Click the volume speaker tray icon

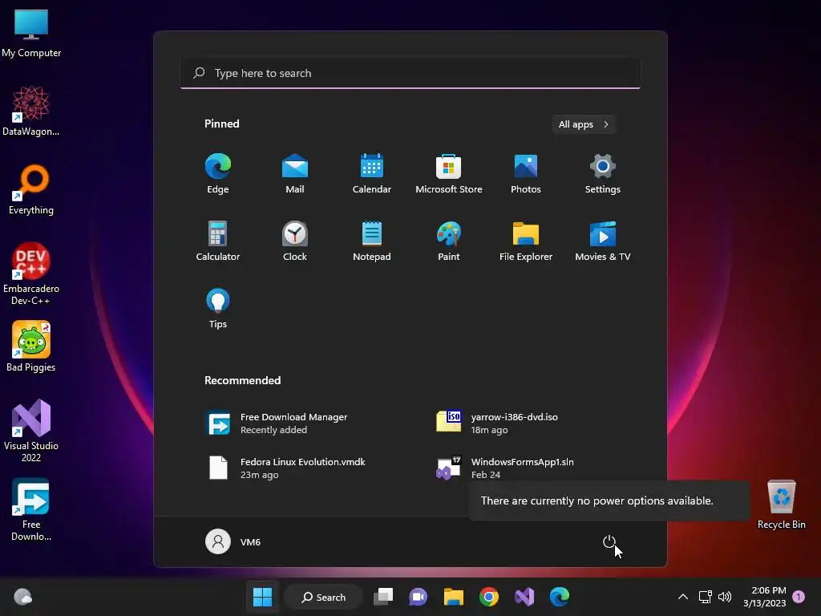click(725, 597)
